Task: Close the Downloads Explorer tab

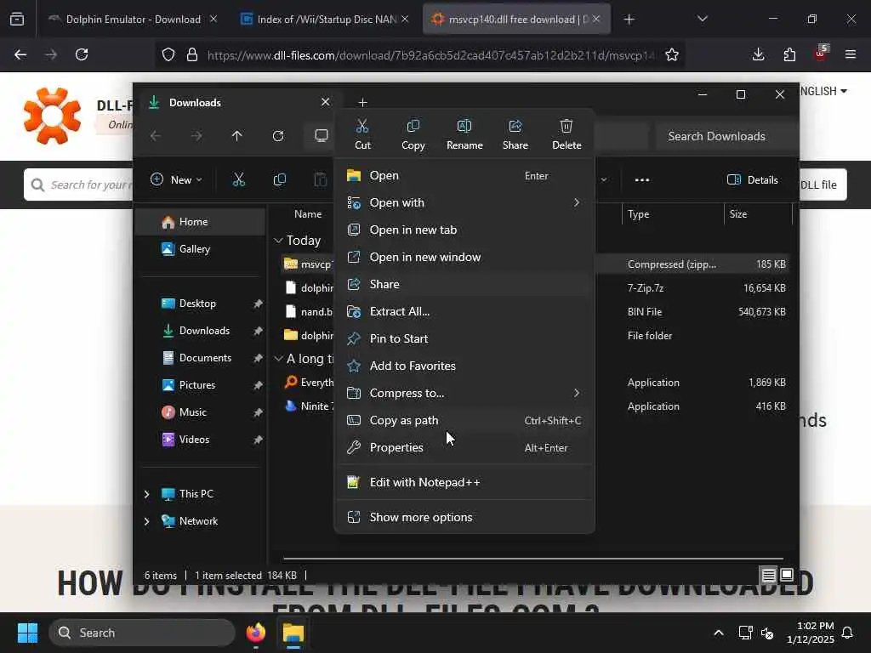Action: [x=326, y=102]
